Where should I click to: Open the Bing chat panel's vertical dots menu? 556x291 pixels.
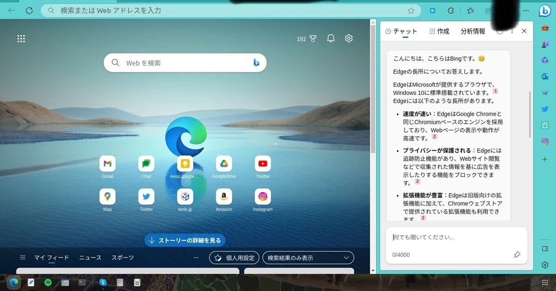pyautogui.click(x=512, y=31)
